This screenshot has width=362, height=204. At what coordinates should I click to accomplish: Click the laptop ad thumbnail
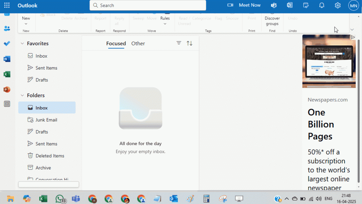(329, 62)
